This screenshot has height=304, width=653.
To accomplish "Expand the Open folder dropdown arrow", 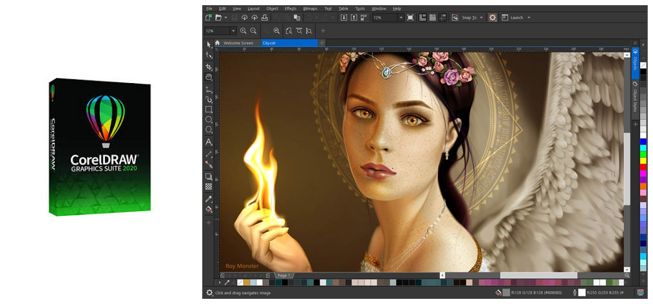I will (226, 17).
